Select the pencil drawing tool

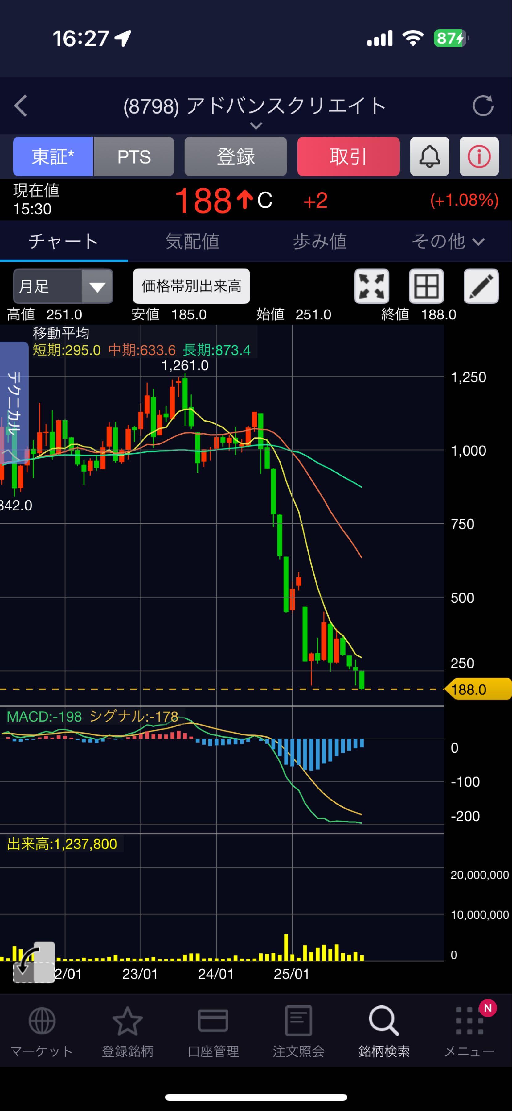[481, 286]
